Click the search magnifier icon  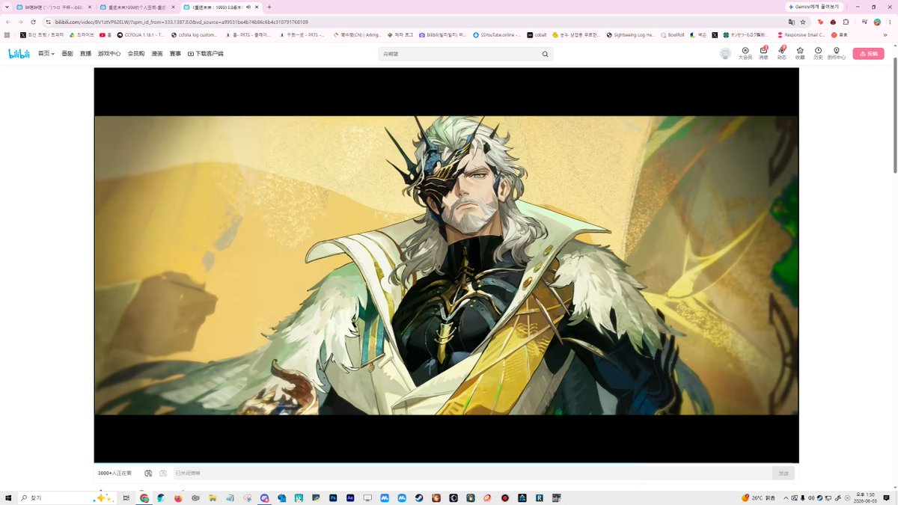[x=545, y=54]
